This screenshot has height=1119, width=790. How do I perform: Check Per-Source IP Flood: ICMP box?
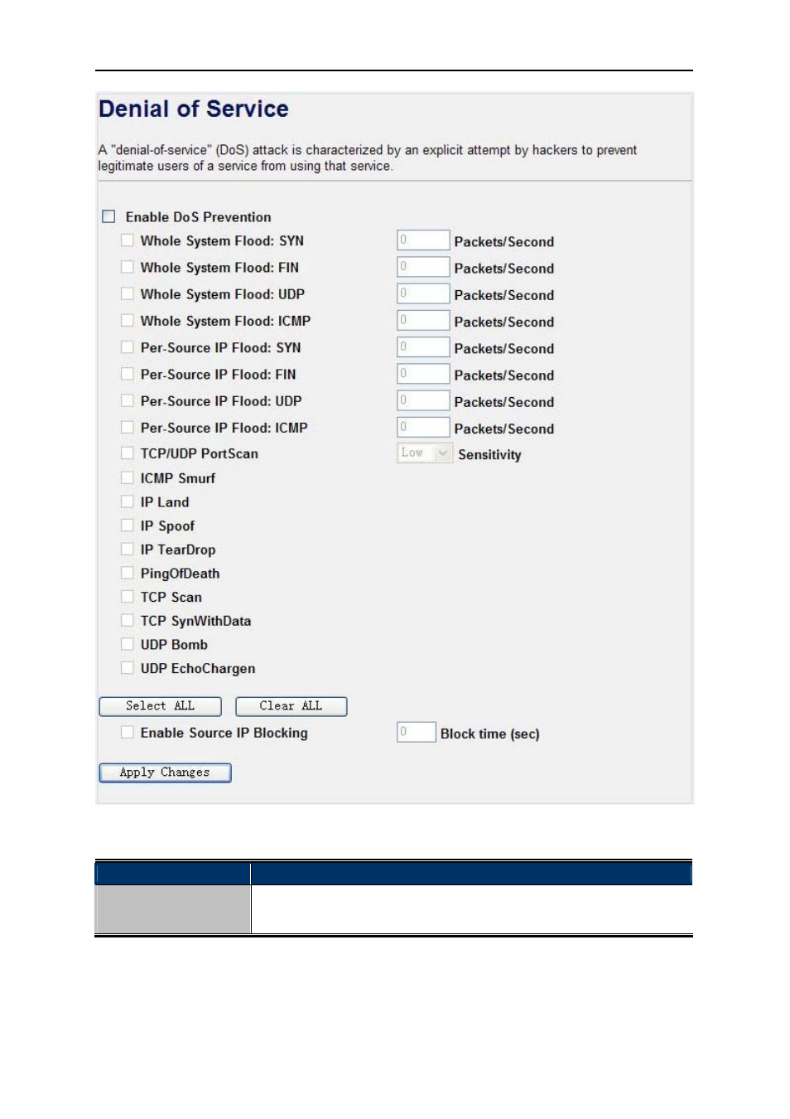pos(127,427)
